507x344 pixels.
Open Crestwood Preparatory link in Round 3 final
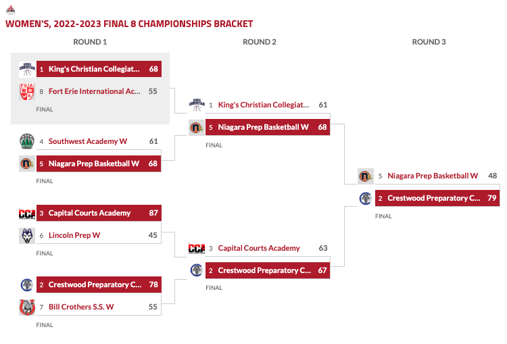pyautogui.click(x=434, y=198)
